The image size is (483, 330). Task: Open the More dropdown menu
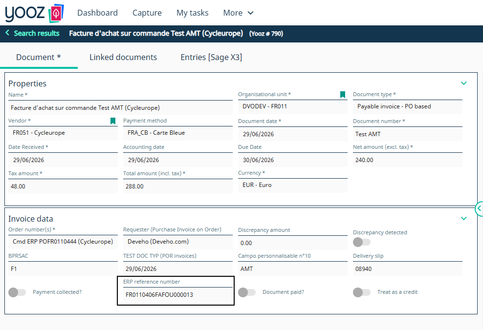238,13
